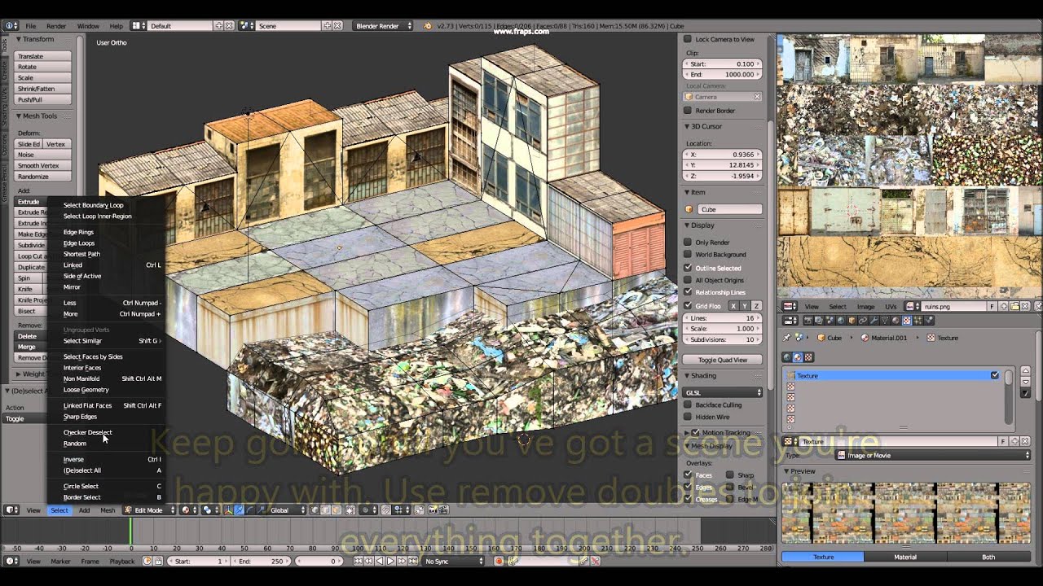Click the Toggle Quad View button

(x=723, y=360)
